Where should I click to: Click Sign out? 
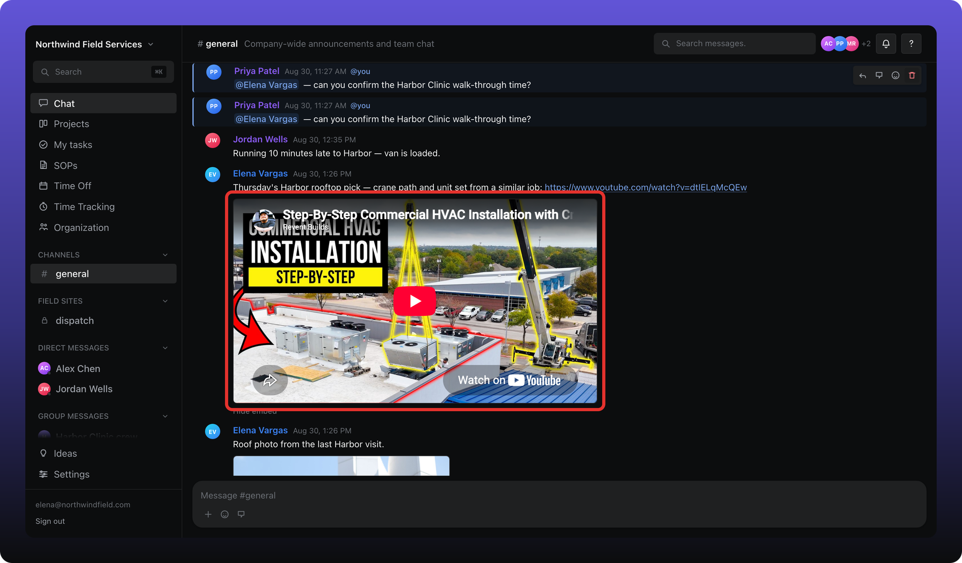click(x=50, y=521)
